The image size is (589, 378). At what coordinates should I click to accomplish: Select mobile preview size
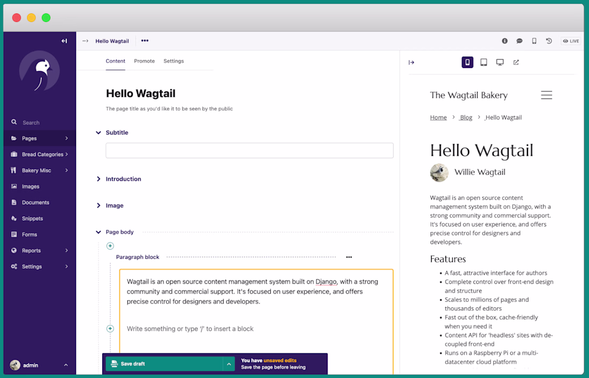467,62
